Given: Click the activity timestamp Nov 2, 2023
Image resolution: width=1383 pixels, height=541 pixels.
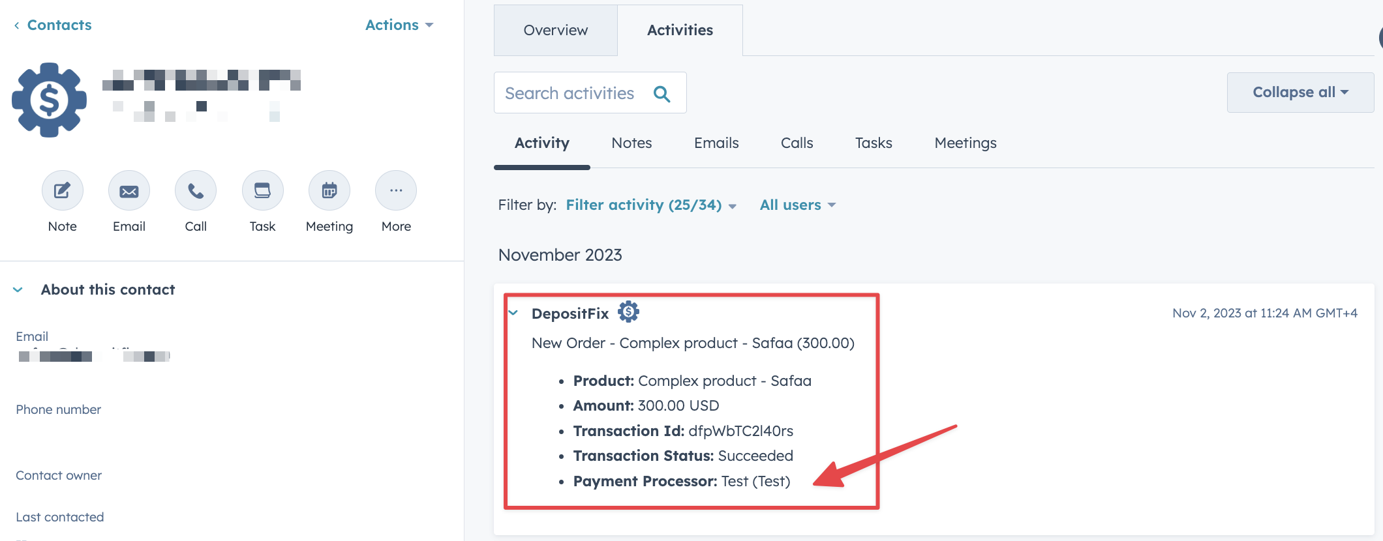Looking at the screenshot, I should click(1264, 313).
